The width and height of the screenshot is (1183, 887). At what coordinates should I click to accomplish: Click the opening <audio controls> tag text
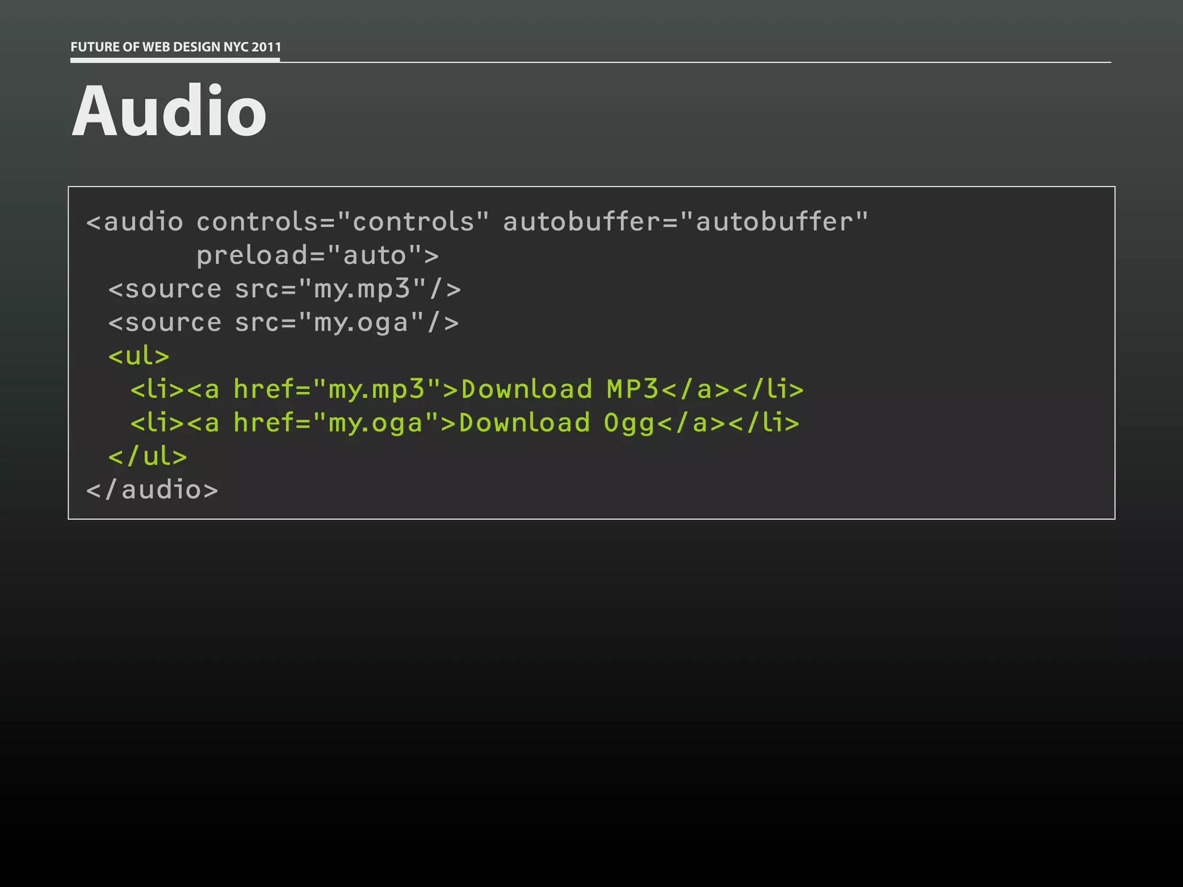135,222
